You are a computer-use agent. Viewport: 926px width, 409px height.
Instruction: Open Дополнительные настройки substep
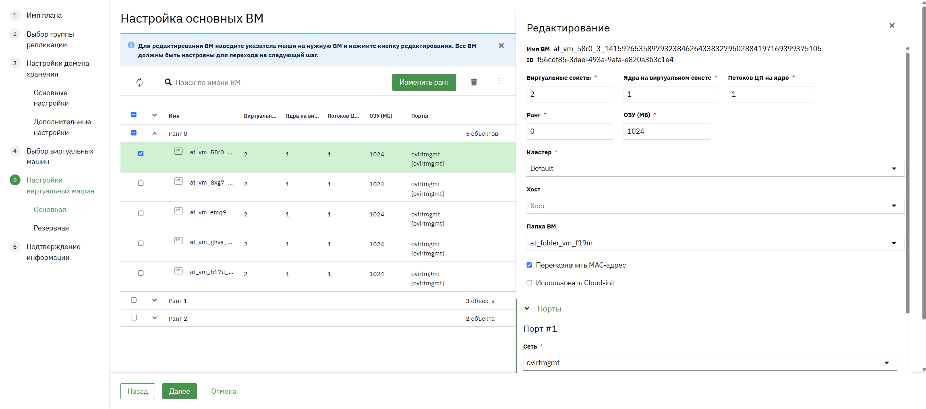[62, 127]
